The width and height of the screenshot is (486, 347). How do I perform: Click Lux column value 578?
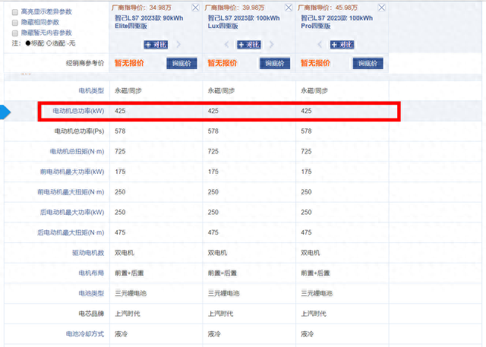[213, 131]
